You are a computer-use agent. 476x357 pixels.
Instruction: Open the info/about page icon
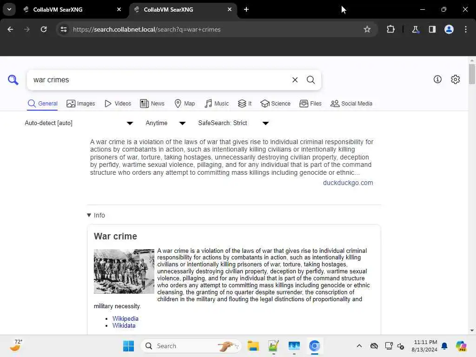click(437, 79)
